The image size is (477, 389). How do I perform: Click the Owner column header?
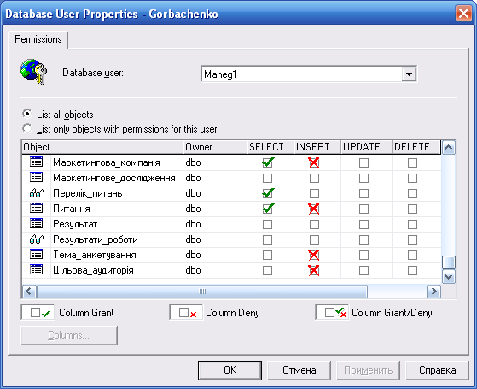215,147
